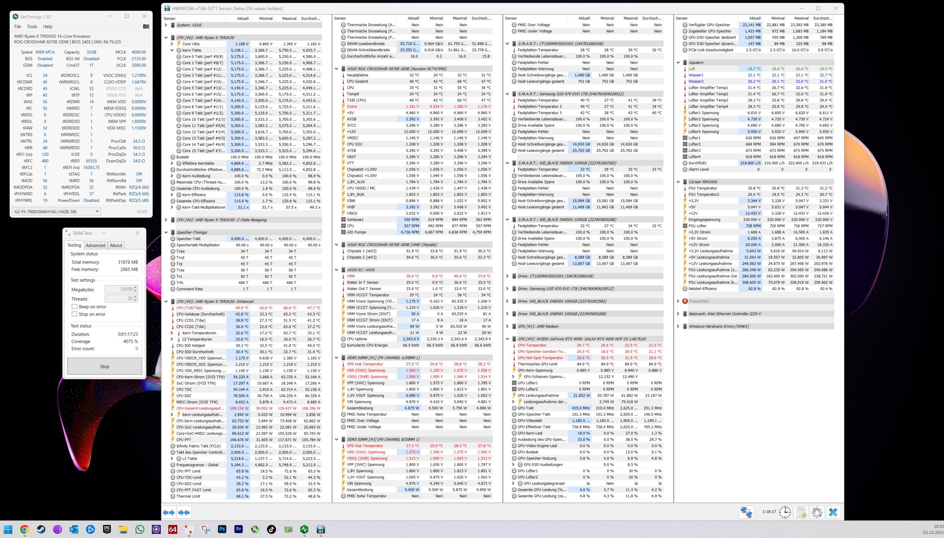This screenshot has width=944, height=538.
Task: Select the CPU PPT sensor row
Action: point(245,440)
